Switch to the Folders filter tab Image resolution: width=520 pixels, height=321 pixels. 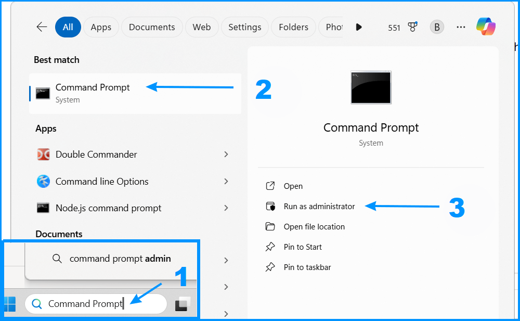293,27
